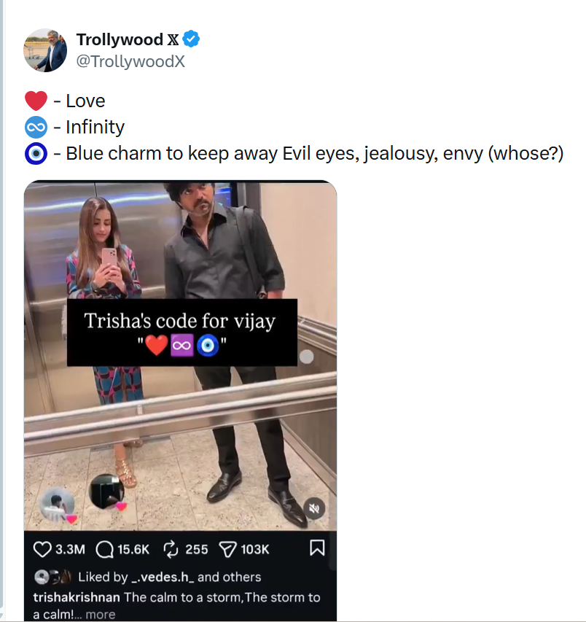Click the blue verified badge
This screenshot has height=622, width=586.
pos(191,39)
